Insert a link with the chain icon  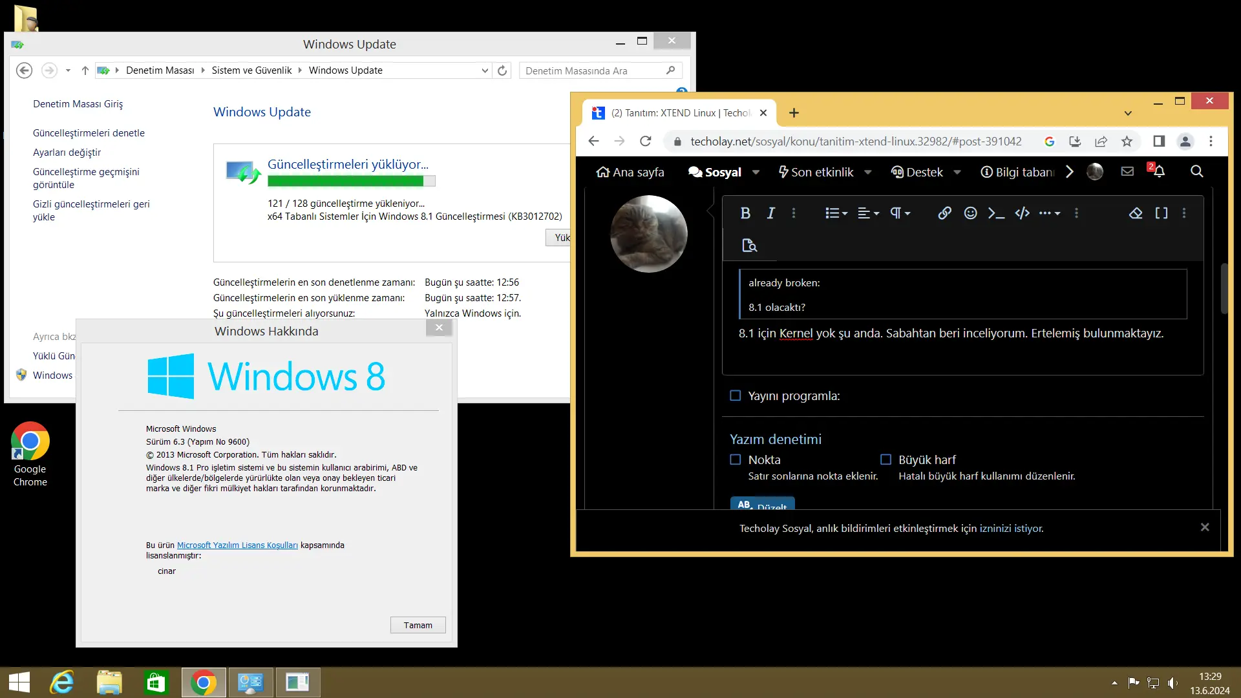[x=944, y=213]
